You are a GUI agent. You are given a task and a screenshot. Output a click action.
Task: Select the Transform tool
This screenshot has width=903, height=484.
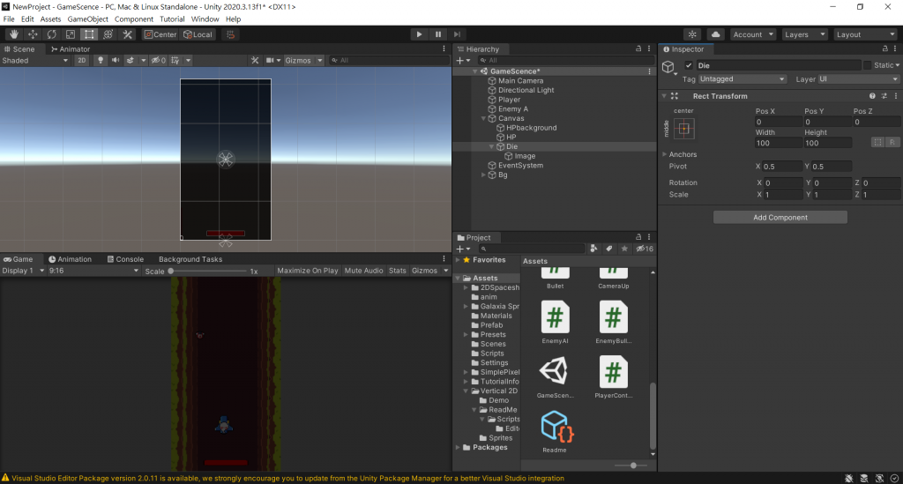click(x=108, y=34)
